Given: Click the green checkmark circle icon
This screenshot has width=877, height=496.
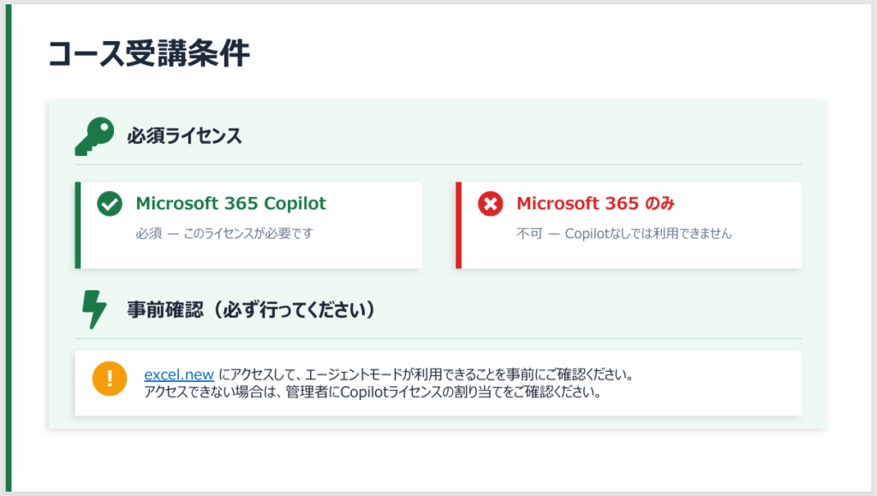Looking at the screenshot, I should (x=109, y=204).
